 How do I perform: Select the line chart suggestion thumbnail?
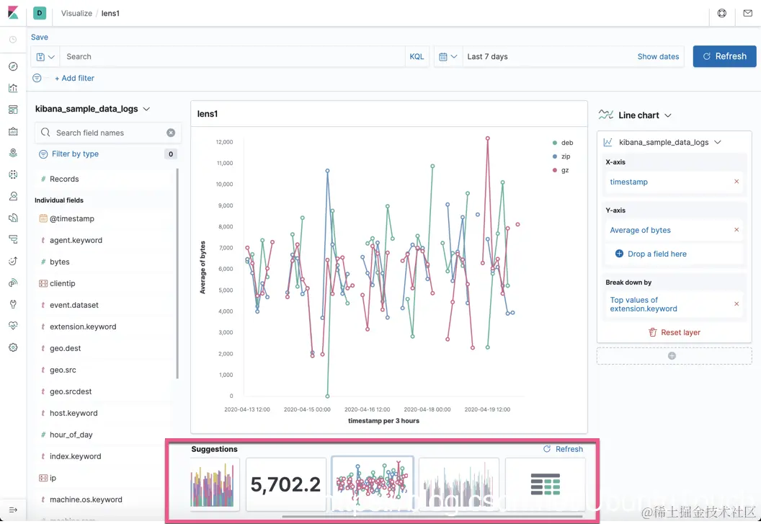point(373,484)
